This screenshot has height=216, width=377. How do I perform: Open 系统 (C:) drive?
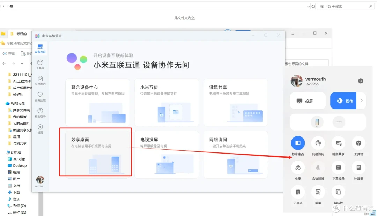(17, 206)
